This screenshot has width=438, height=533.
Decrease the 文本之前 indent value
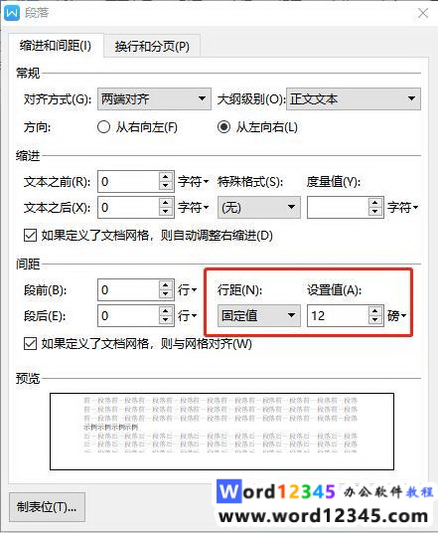pos(166,186)
